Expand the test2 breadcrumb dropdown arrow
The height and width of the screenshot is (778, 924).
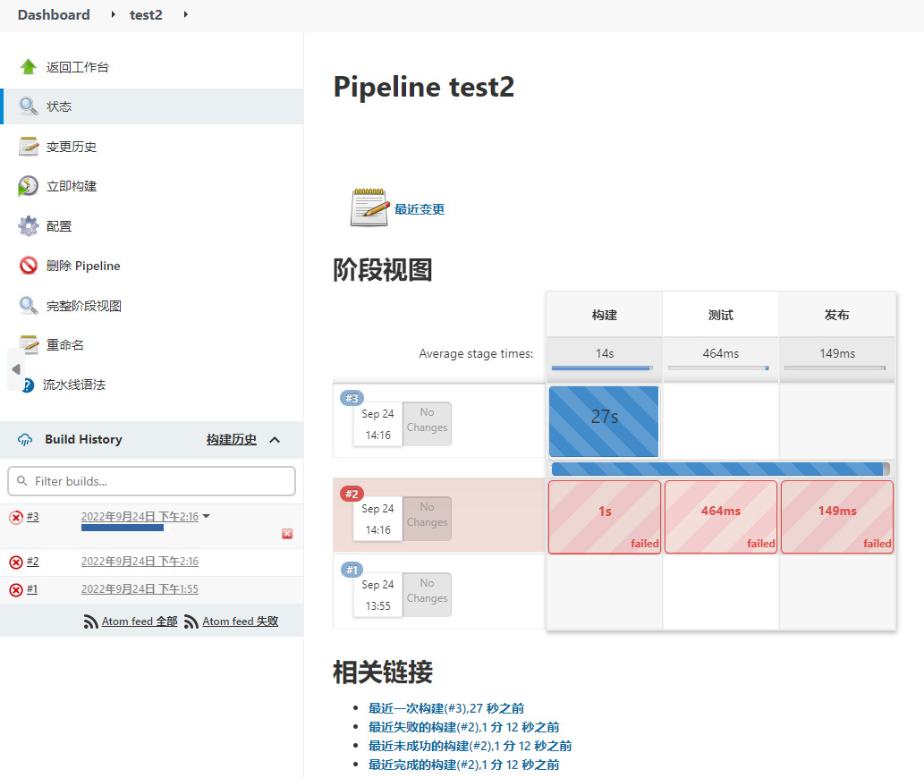pos(185,15)
